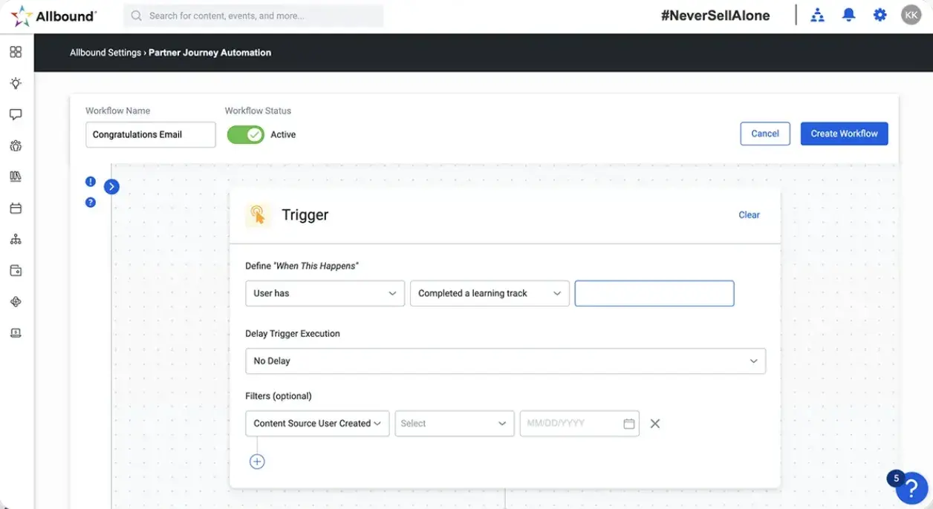Viewport: 933px width, 509px height.
Task: Click Clear in the Trigger card
Action: [x=749, y=215]
